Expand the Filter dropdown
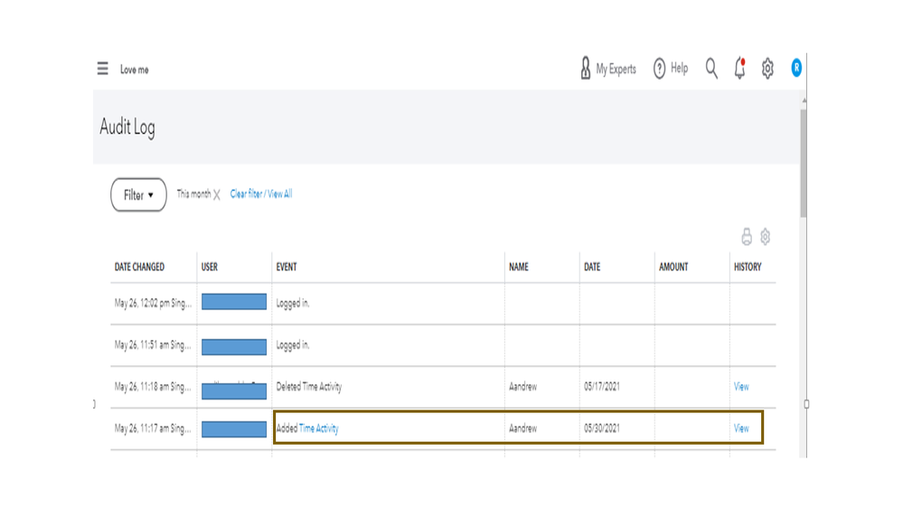The image size is (903, 508). coord(138,194)
